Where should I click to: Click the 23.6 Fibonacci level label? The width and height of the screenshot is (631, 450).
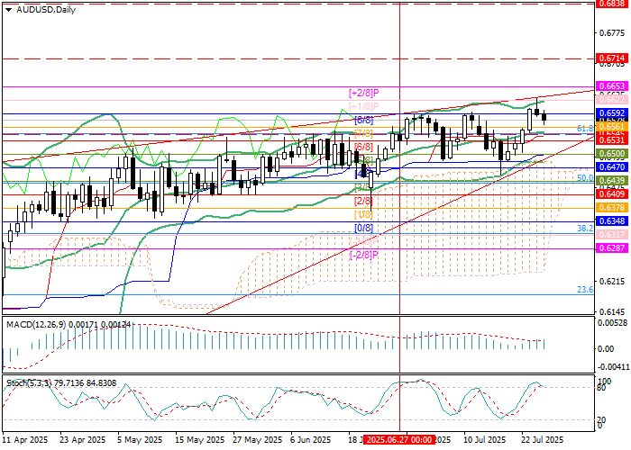tap(585, 289)
